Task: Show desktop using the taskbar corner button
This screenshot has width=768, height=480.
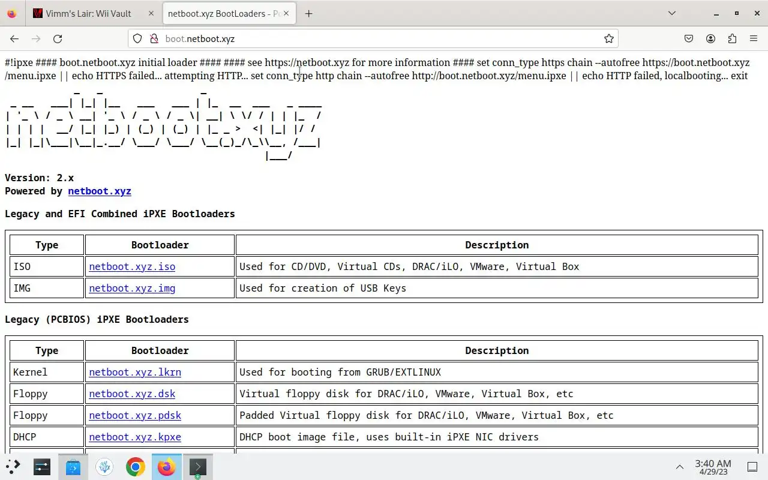Action: point(752,466)
